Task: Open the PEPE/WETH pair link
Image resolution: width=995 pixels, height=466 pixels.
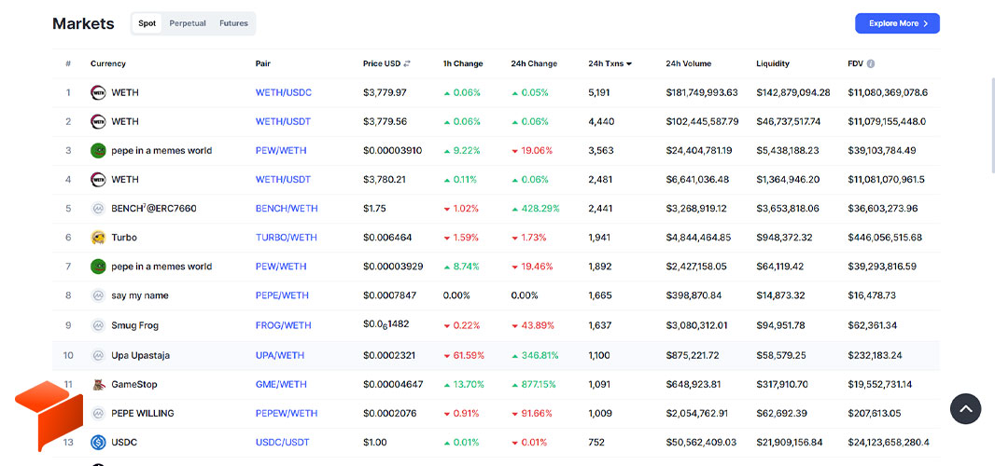Action: [x=283, y=295]
